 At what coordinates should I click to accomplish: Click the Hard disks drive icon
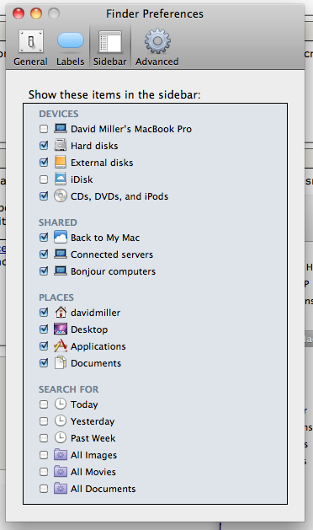[x=61, y=145]
